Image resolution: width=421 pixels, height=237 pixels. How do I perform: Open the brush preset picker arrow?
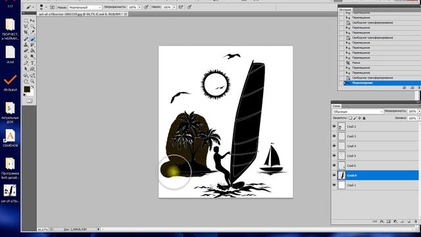click(46, 7)
